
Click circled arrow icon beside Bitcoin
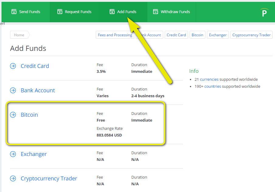(x=13, y=115)
